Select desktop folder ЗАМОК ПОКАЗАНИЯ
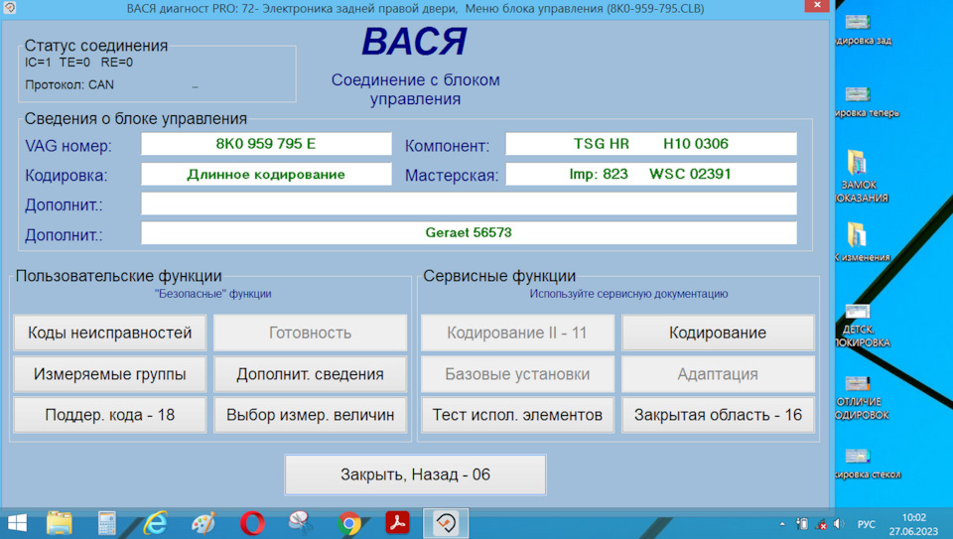The image size is (953, 539). click(x=862, y=176)
